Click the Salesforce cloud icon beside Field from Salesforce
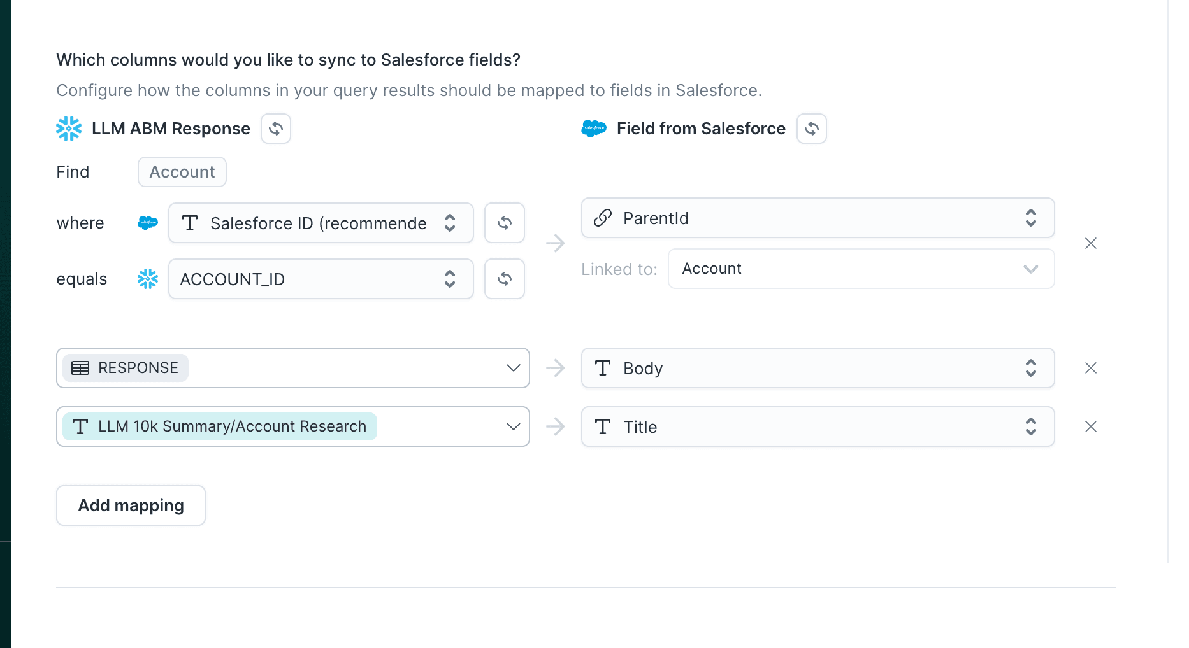Screen dimensions: 1189x648 (593, 128)
